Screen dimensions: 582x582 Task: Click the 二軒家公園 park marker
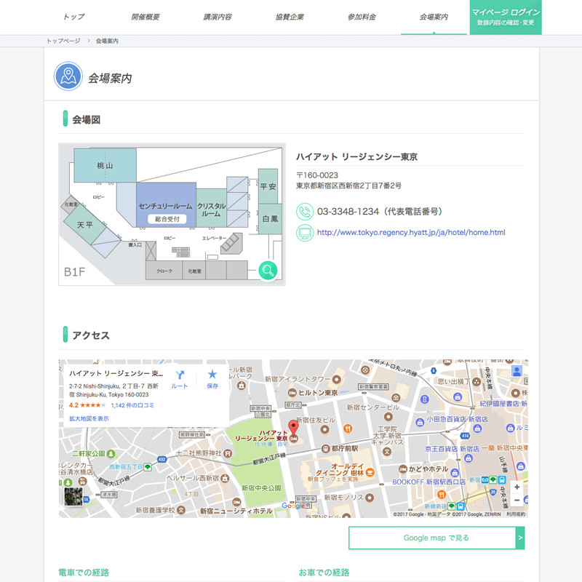click(x=111, y=453)
